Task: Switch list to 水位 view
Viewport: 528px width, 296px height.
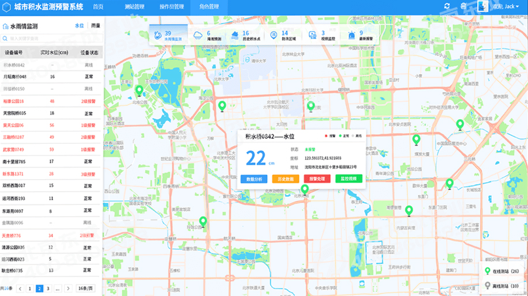Action: click(79, 26)
